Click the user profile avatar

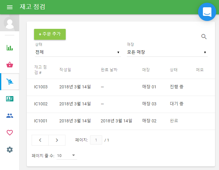[x=10, y=23]
